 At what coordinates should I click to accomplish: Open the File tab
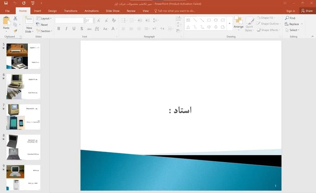pyautogui.click(x=8, y=11)
